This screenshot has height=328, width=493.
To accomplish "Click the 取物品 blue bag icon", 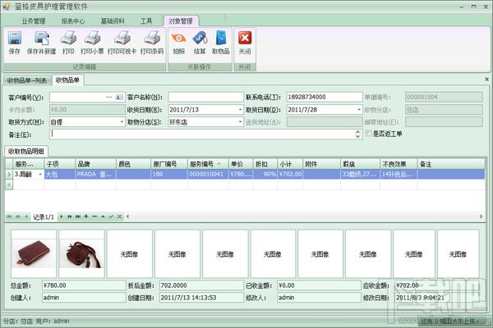I will [221, 39].
